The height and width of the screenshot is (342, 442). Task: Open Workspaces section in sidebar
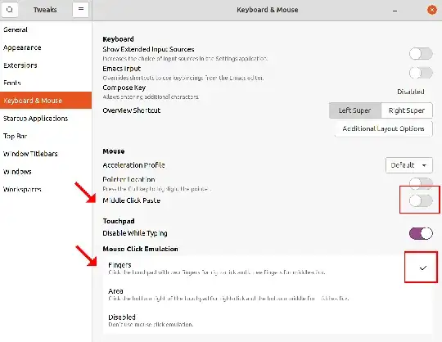pyautogui.click(x=46, y=189)
